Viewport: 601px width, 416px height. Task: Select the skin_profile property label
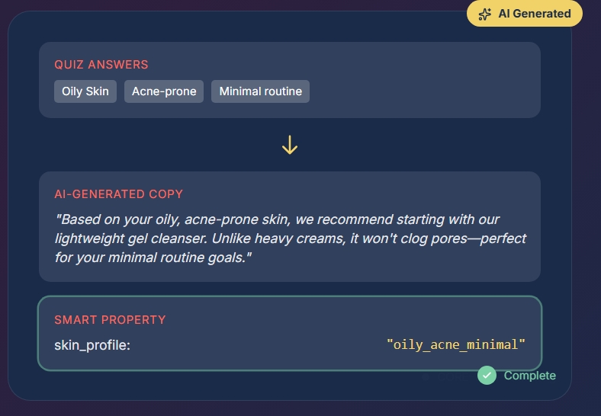[92, 345]
